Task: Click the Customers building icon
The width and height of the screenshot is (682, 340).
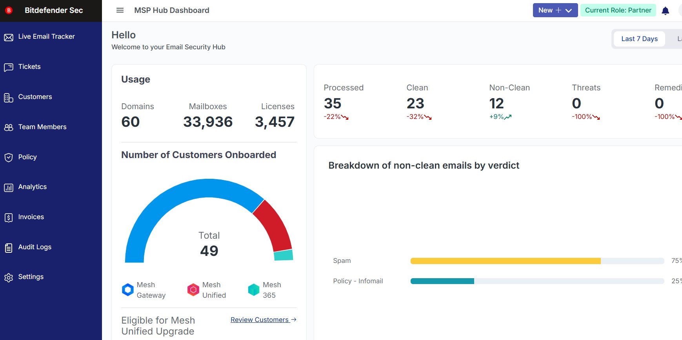Action: (x=9, y=97)
